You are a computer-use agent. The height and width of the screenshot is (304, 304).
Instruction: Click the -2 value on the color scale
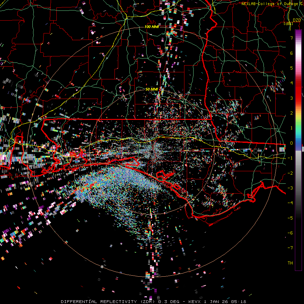tap(290, 173)
